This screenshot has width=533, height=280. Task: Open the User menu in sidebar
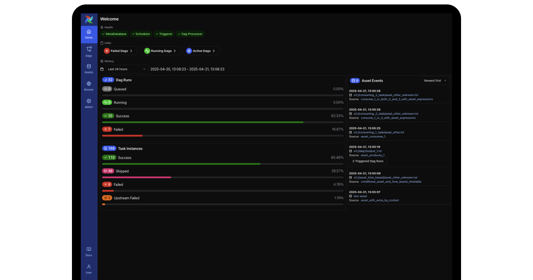[x=89, y=269]
